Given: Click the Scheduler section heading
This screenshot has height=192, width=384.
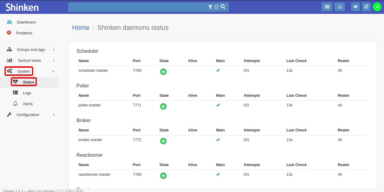Looking at the screenshot, I should [87, 51].
